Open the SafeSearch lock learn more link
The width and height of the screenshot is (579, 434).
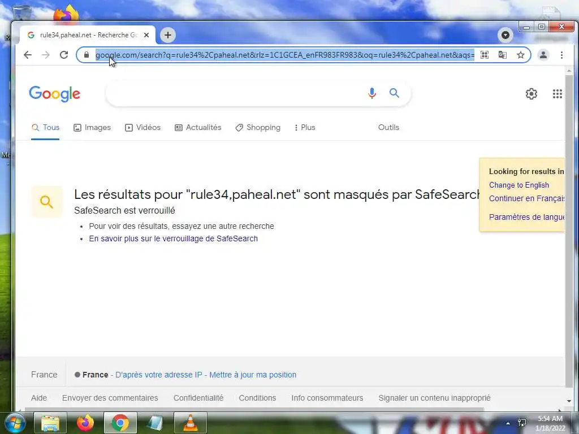173,238
